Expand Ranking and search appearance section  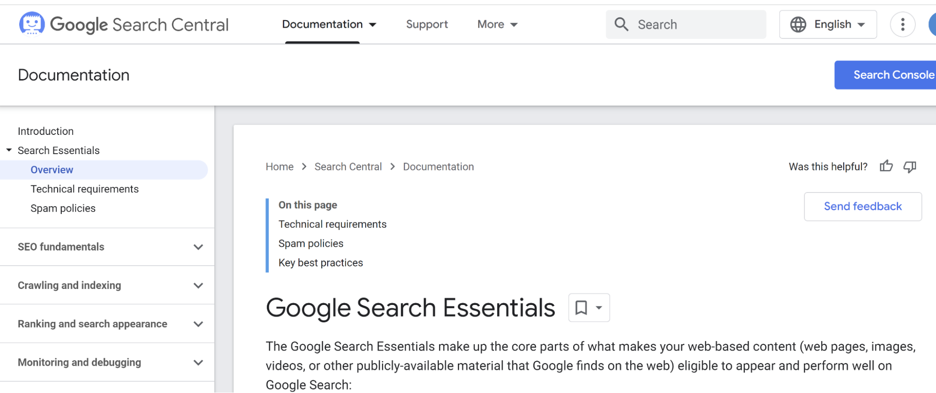[x=198, y=324]
